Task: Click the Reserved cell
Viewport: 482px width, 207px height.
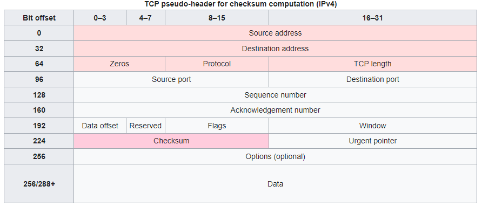Action: pos(145,126)
